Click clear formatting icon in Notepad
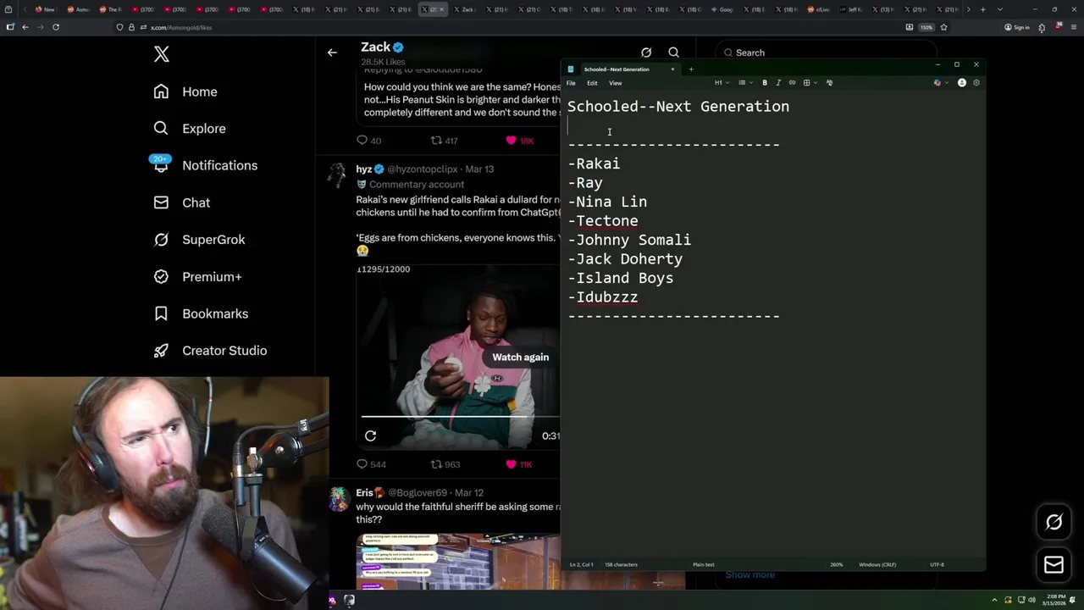 (x=829, y=83)
